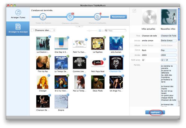
Task: Click the green check badge on only human
Action: [x=123, y=37]
